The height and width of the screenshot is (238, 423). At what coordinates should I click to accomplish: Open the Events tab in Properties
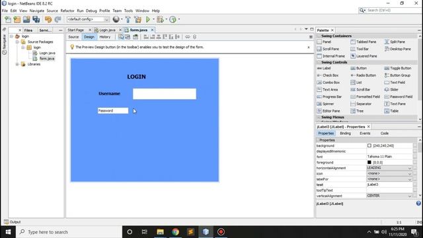365,134
